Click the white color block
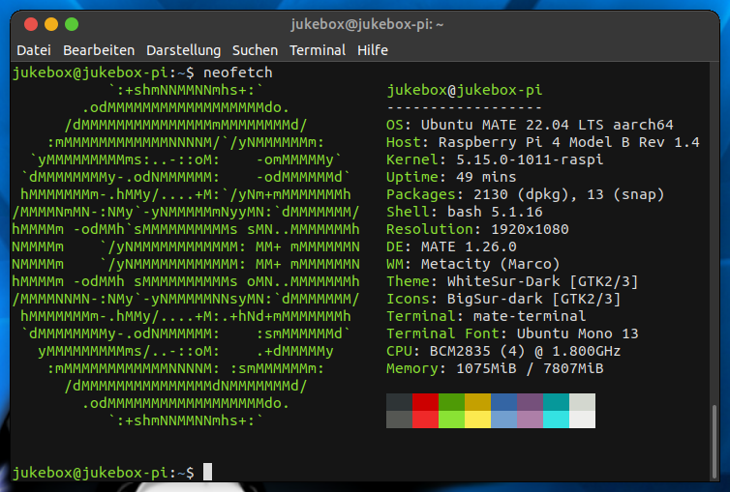 coord(582,420)
